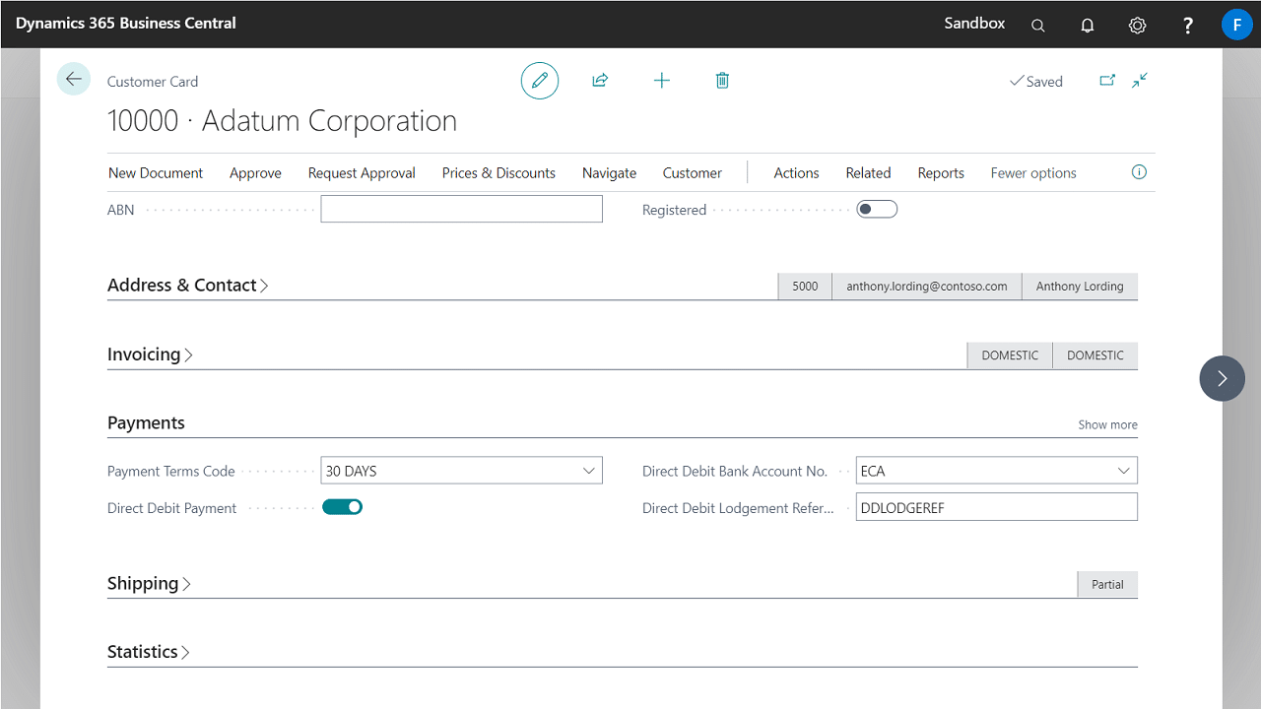Screen dimensions: 1261x709
Task: Open page in new window icon
Action: tap(1107, 81)
